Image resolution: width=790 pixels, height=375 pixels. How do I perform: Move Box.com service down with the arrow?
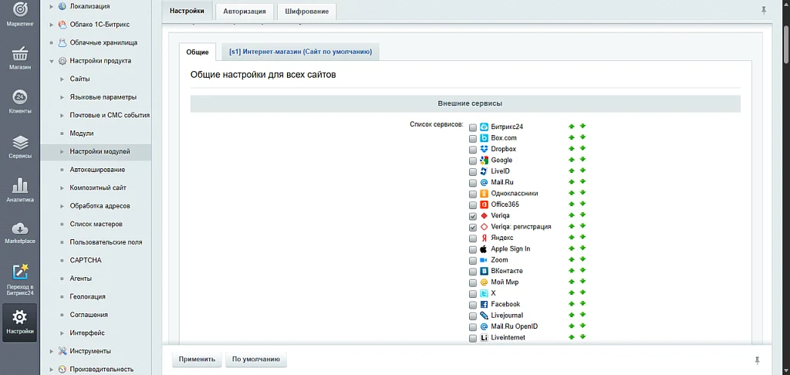tap(582, 137)
